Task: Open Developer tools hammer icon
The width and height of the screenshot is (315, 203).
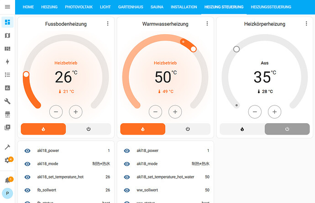Action: click(7, 147)
